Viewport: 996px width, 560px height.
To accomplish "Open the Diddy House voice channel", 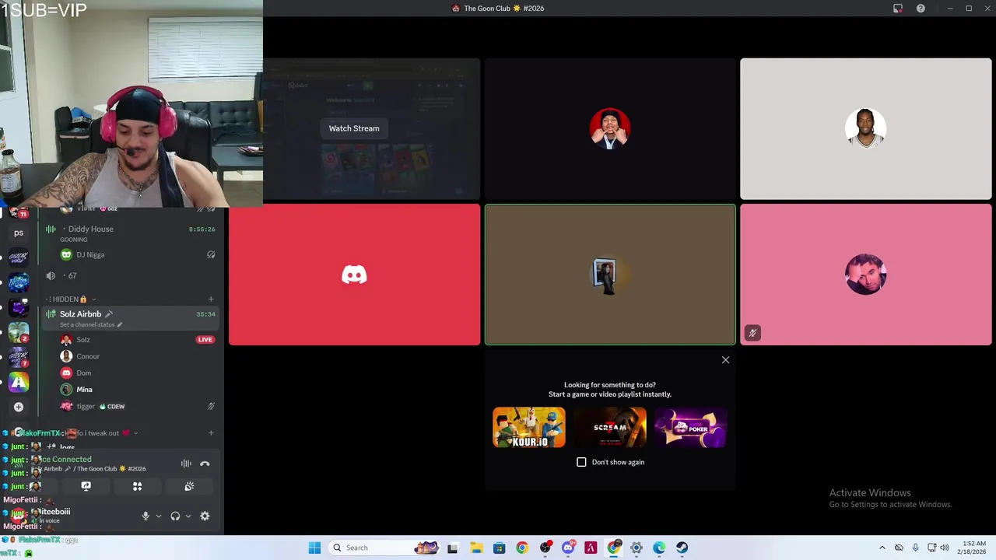I will point(129,233).
